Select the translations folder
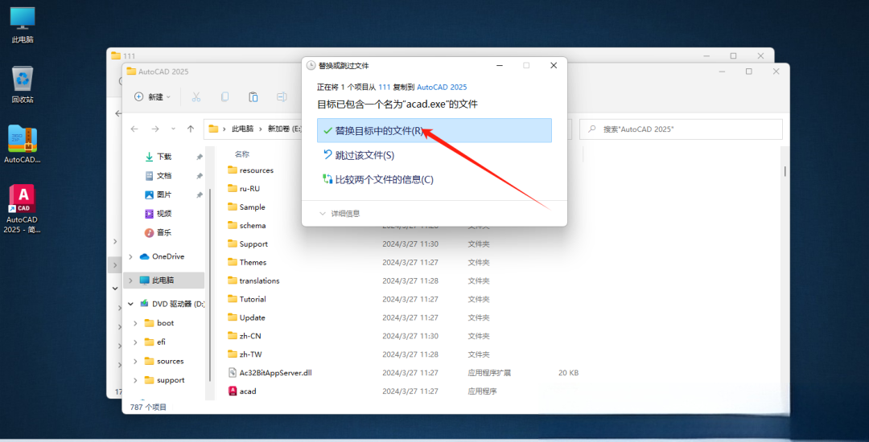The image size is (869, 442). point(259,281)
